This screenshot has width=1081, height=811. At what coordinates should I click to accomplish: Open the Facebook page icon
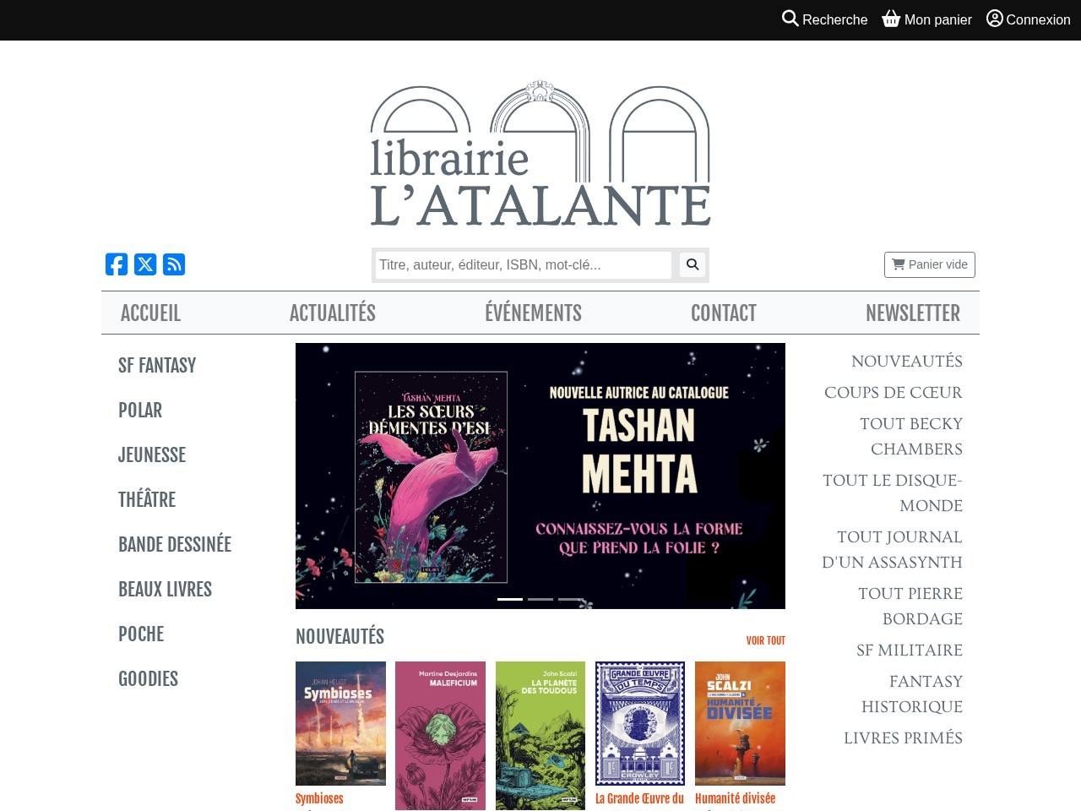[x=117, y=264]
